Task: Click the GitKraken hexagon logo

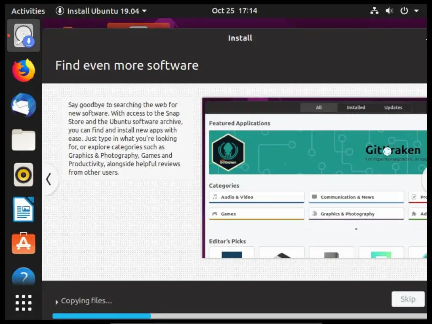Action: pos(228,152)
